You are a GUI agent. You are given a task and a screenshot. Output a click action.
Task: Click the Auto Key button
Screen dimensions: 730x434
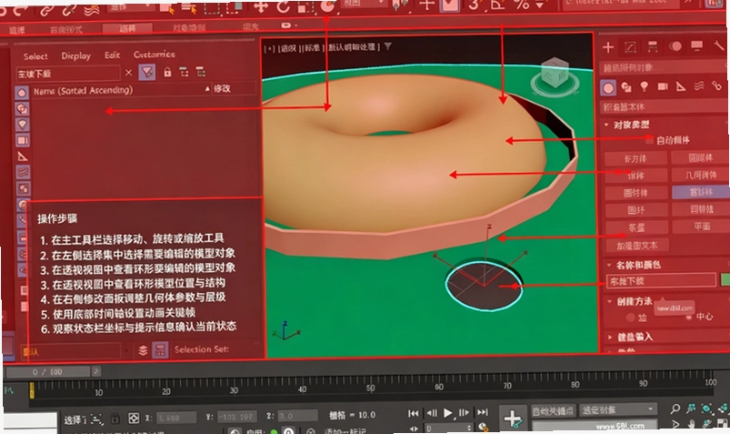tap(553, 410)
